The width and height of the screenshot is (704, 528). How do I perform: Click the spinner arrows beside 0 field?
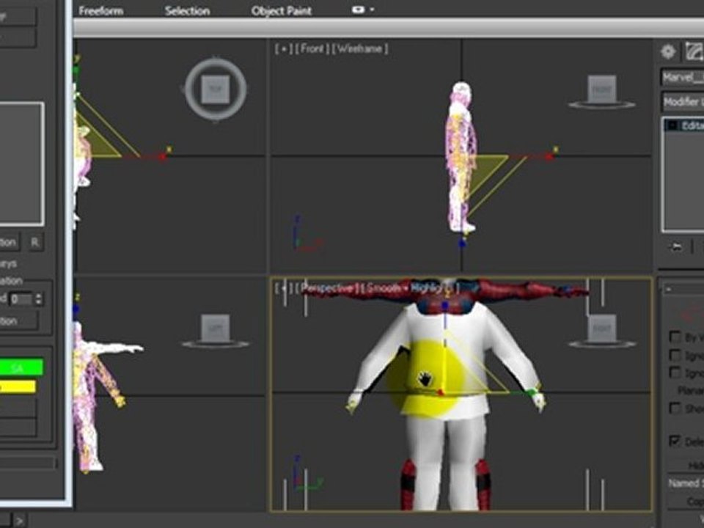(39, 299)
